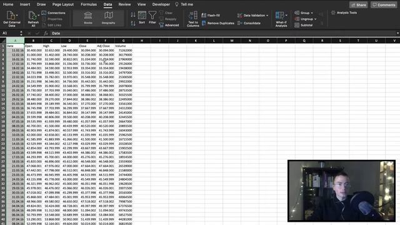
Task: Open What-If Analysis
Action: point(281,19)
